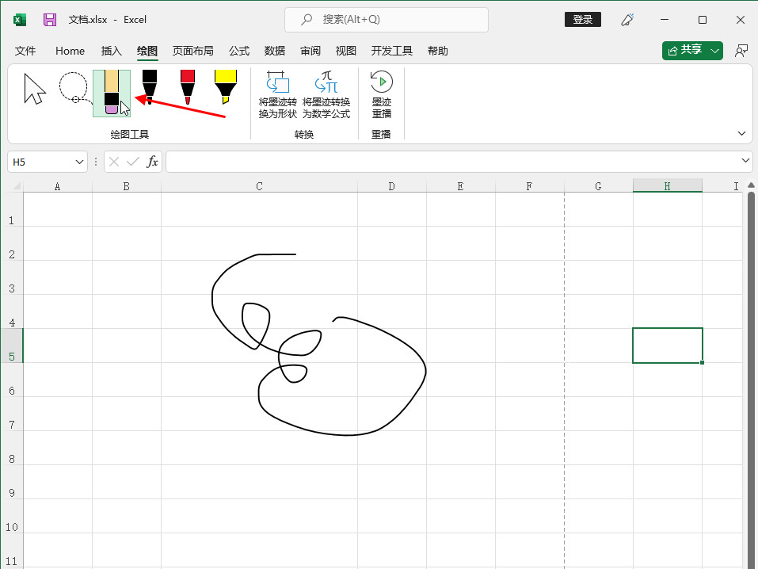Switch to the 视图 tab
Image resolution: width=758 pixels, height=569 pixels.
click(x=345, y=51)
